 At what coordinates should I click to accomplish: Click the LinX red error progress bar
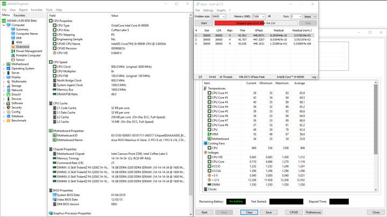(x=256, y=23)
